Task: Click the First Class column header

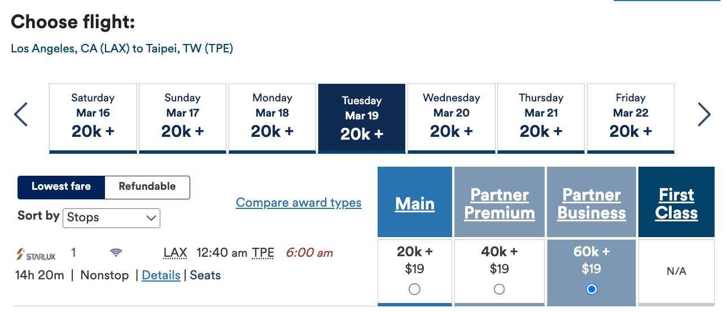Action: pyautogui.click(x=676, y=203)
